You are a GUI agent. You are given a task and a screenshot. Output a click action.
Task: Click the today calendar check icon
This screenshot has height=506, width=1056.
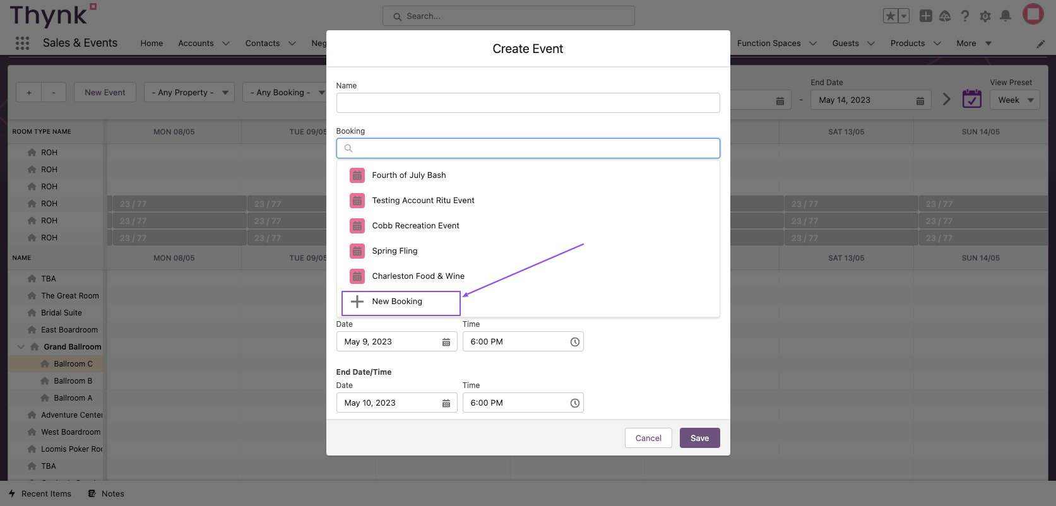click(971, 99)
